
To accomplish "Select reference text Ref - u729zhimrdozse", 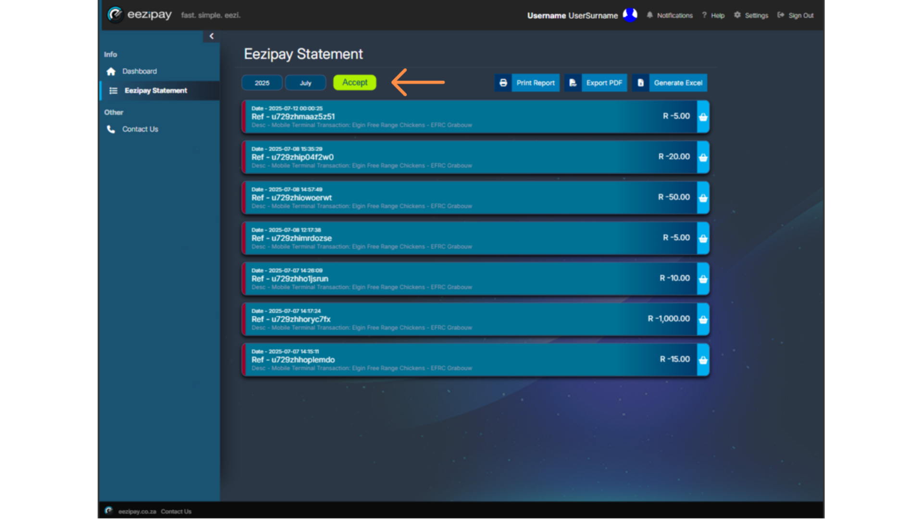I will [x=291, y=238].
